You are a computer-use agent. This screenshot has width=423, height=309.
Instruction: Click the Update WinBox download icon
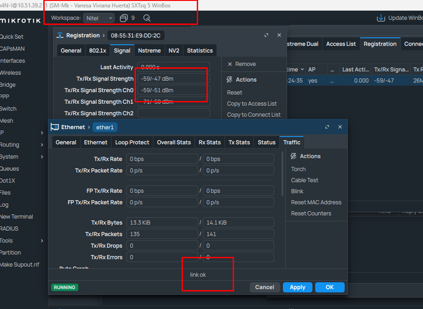(x=381, y=18)
